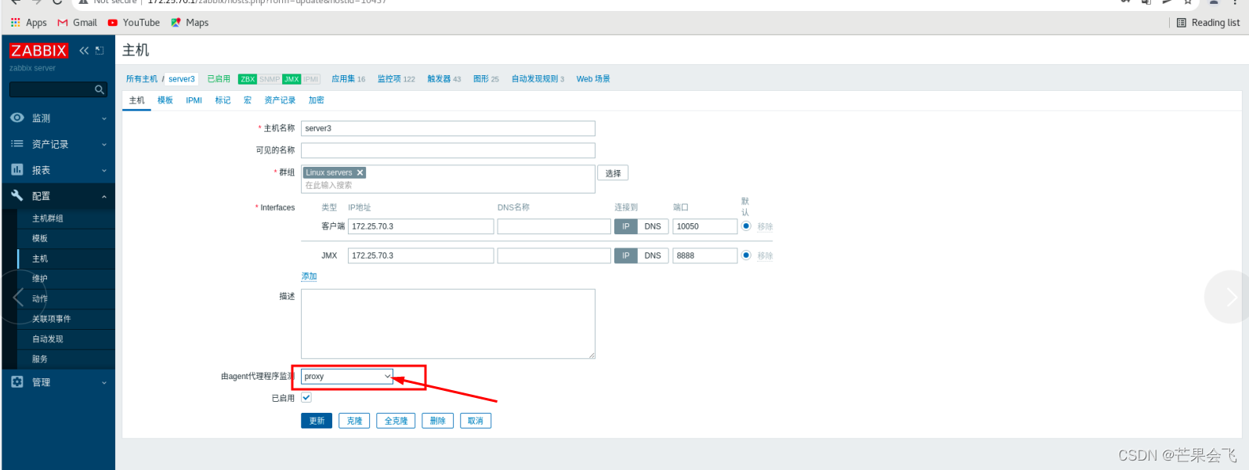Click the 取消 button
This screenshot has height=470, width=1249.
[x=476, y=421]
